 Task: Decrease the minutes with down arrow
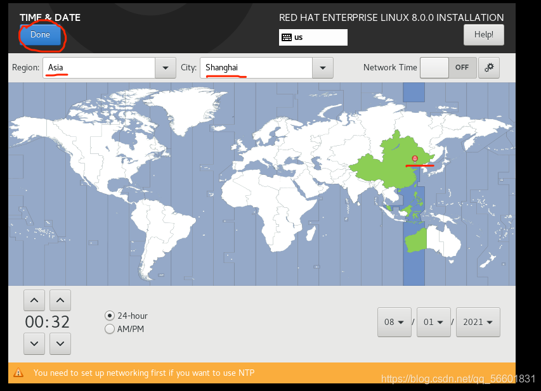tap(60, 343)
